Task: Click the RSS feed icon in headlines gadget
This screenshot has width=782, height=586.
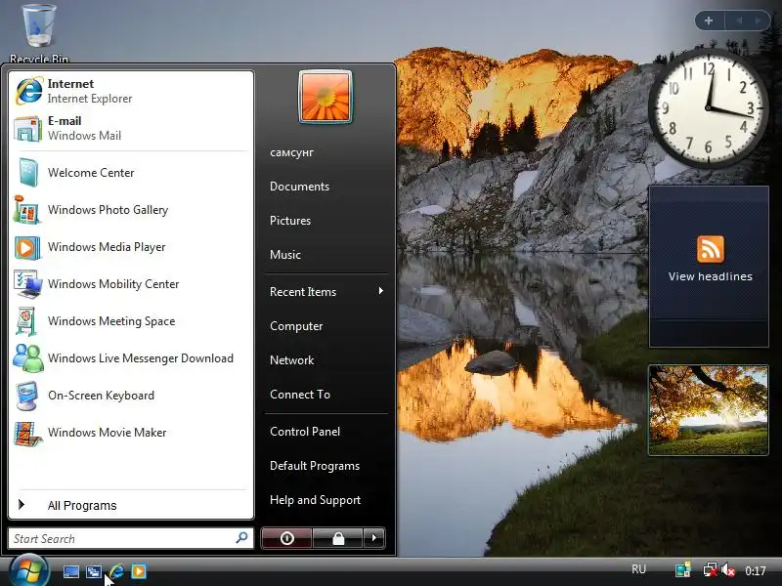Action: point(711,249)
